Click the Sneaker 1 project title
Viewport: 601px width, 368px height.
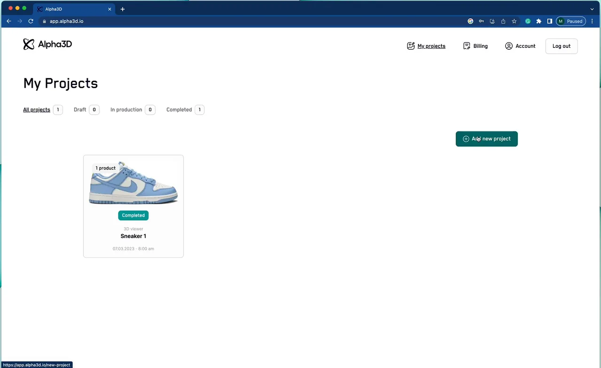(x=133, y=236)
